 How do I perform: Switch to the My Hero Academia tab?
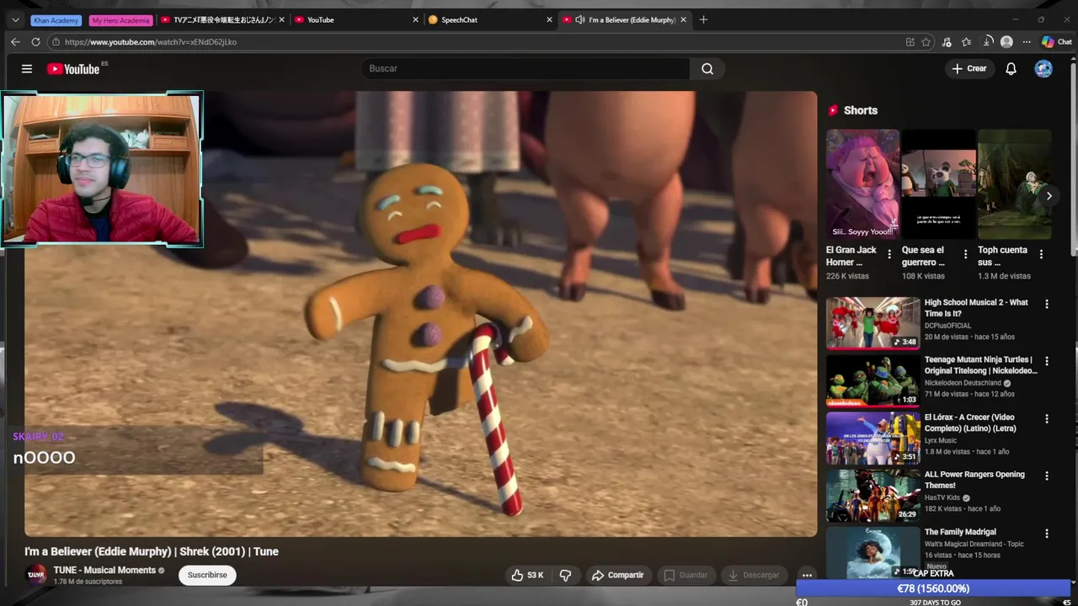point(120,20)
